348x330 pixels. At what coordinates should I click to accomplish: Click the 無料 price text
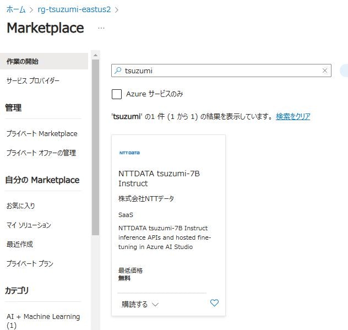124,278
